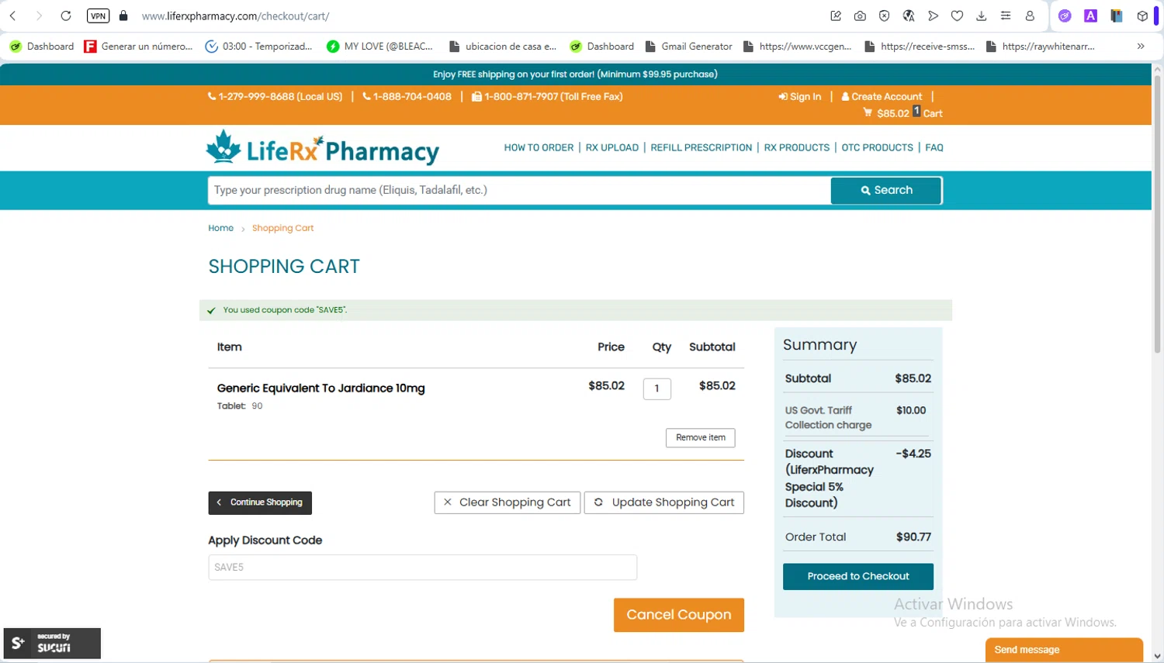Open the raywhitenarr bookmark
1164x663 pixels.
point(1041,47)
